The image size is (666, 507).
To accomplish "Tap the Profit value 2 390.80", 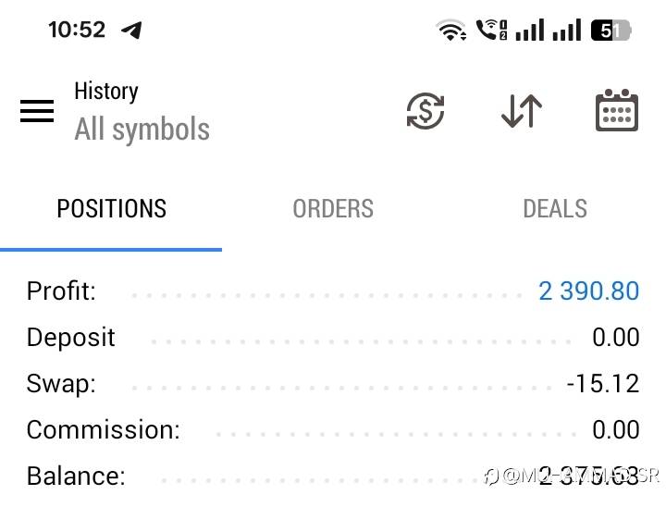I will click(x=588, y=291).
